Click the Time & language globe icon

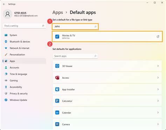click(6, 74)
